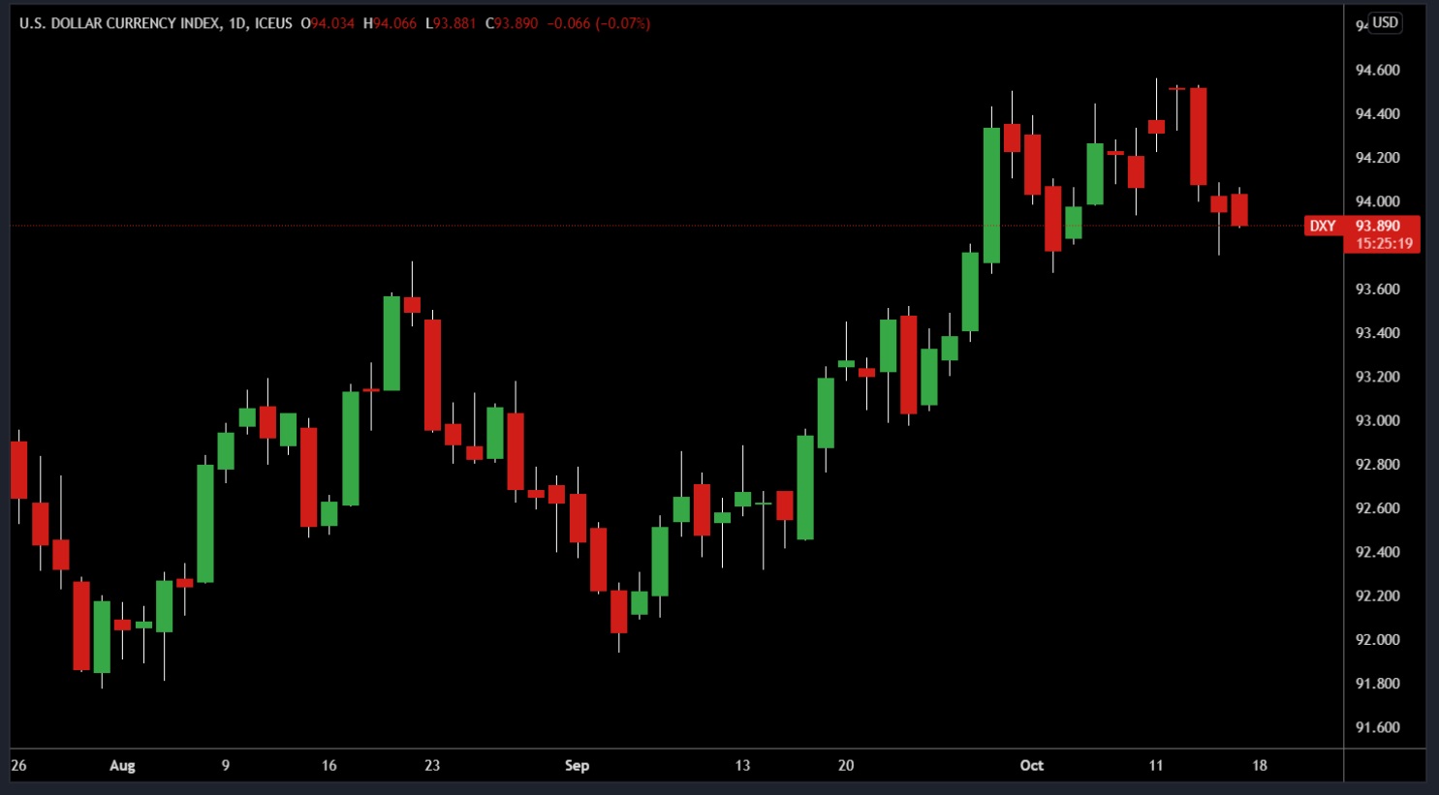Click the 93.200 price axis label
This screenshot has height=795, width=1439.
(x=1377, y=376)
